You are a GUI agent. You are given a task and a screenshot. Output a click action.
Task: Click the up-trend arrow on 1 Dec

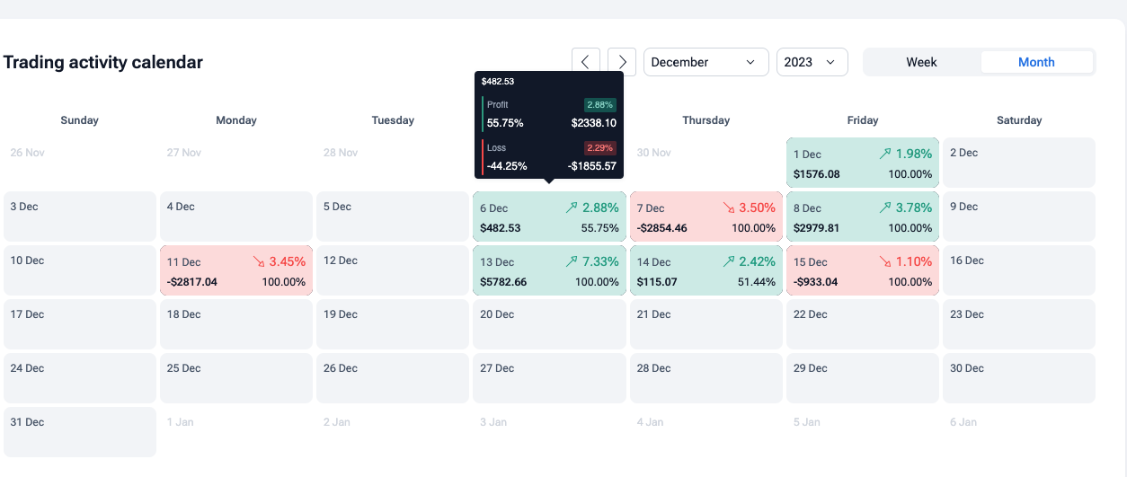point(885,154)
